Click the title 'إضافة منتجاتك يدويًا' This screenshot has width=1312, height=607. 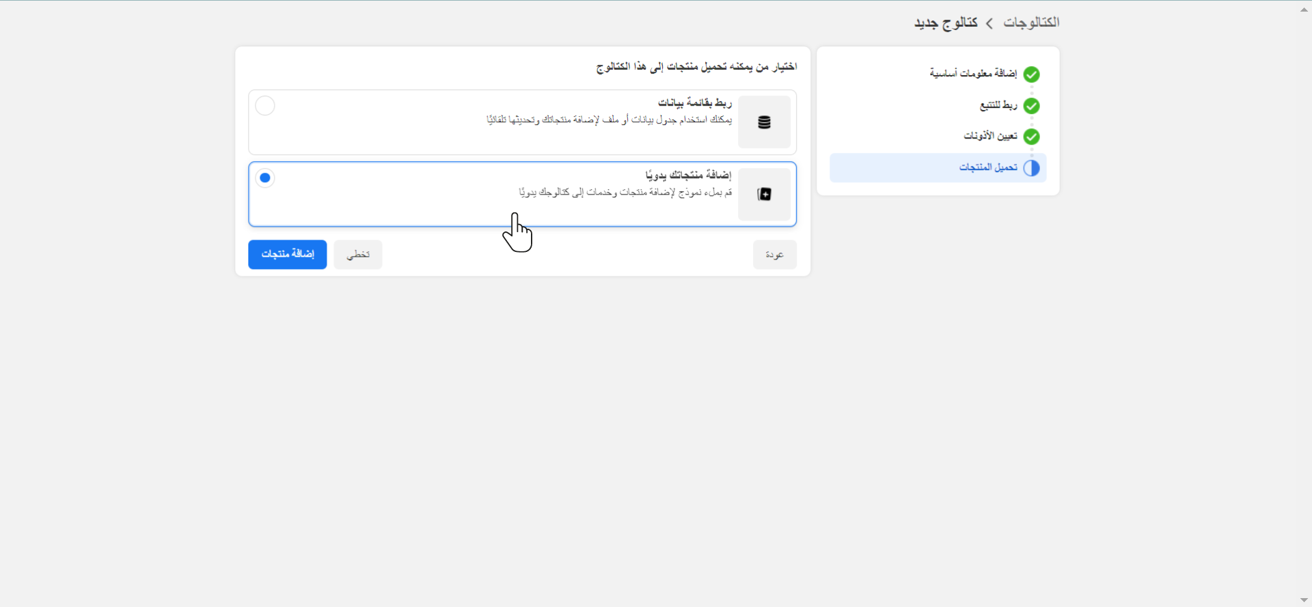689,175
